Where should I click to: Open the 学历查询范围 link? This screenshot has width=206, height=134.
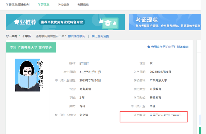tap(100, 36)
